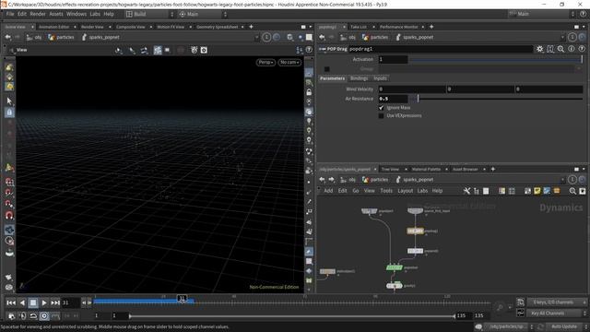Screen dimensions: 590x332
Task: Open the Main radial menu dropdown
Action: [x=203, y=14]
